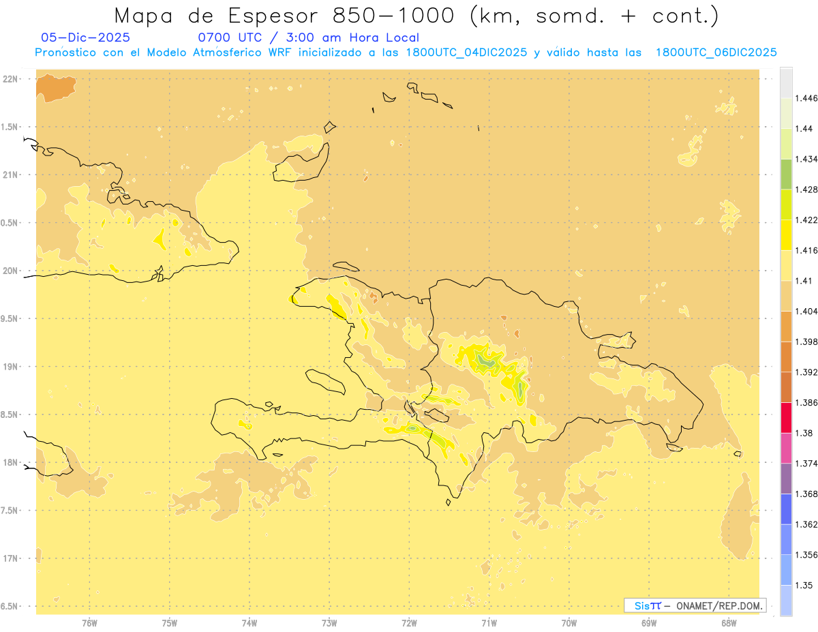Image resolution: width=818 pixels, height=632 pixels.
Task: Click the legend value "1.356"
Action: pyautogui.click(x=807, y=555)
